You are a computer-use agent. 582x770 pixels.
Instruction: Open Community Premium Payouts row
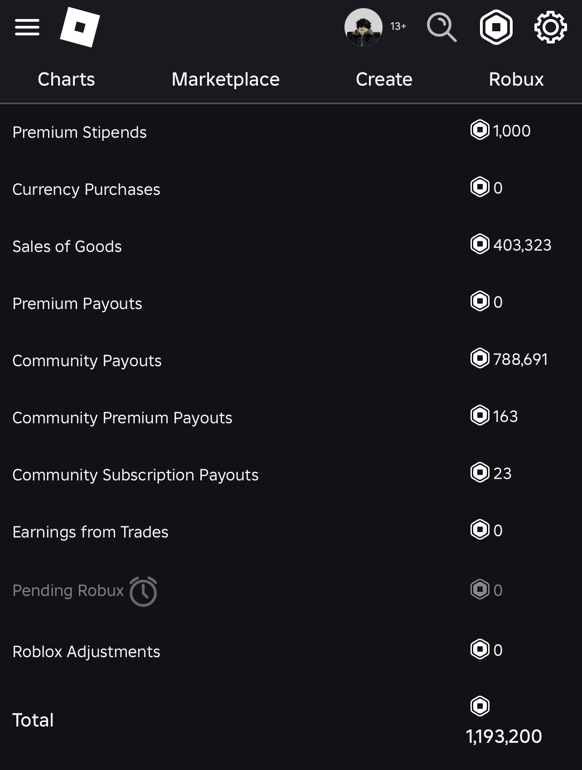click(291, 417)
